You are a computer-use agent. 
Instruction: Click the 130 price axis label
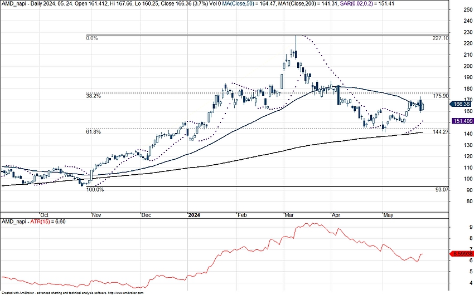468,145
